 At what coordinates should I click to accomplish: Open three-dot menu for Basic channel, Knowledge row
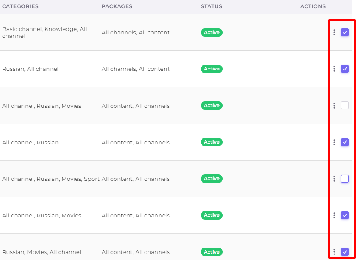click(x=334, y=32)
